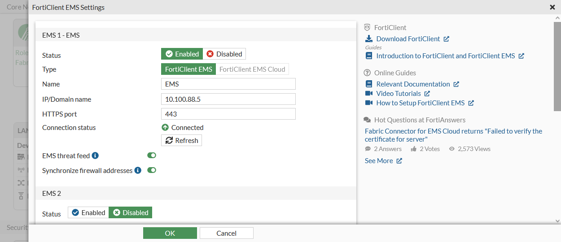Toggle Synchronize firewall addresses switch

[152, 170]
